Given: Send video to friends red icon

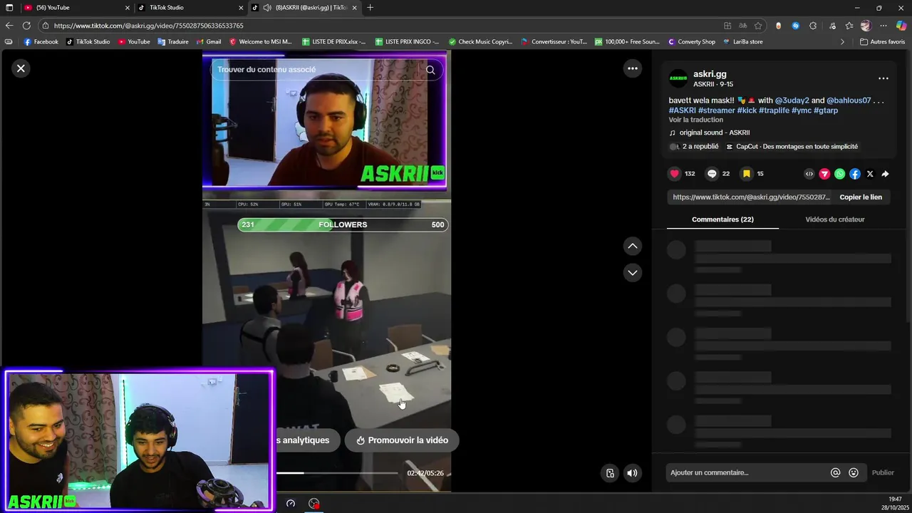Looking at the screenshot, I should coord(824,174).
